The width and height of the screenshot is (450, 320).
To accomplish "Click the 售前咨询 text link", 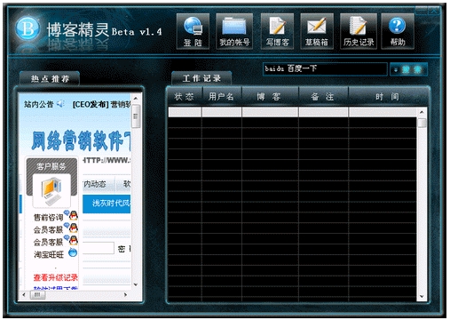I will click(x=48, y=217).
